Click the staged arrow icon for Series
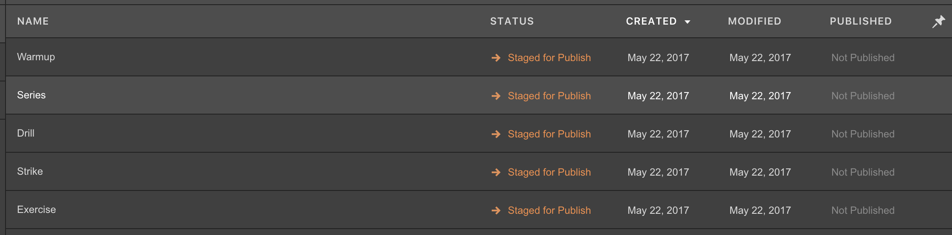 (496, 96)
